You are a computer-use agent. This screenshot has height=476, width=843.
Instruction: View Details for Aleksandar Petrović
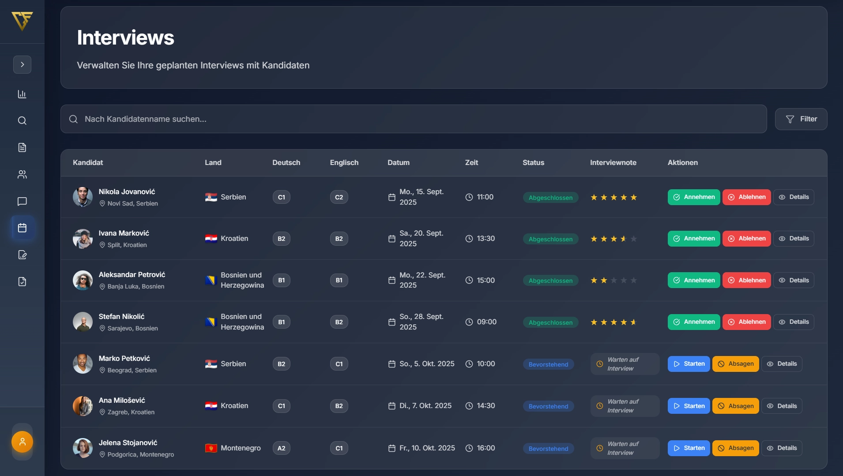[793, 280]
